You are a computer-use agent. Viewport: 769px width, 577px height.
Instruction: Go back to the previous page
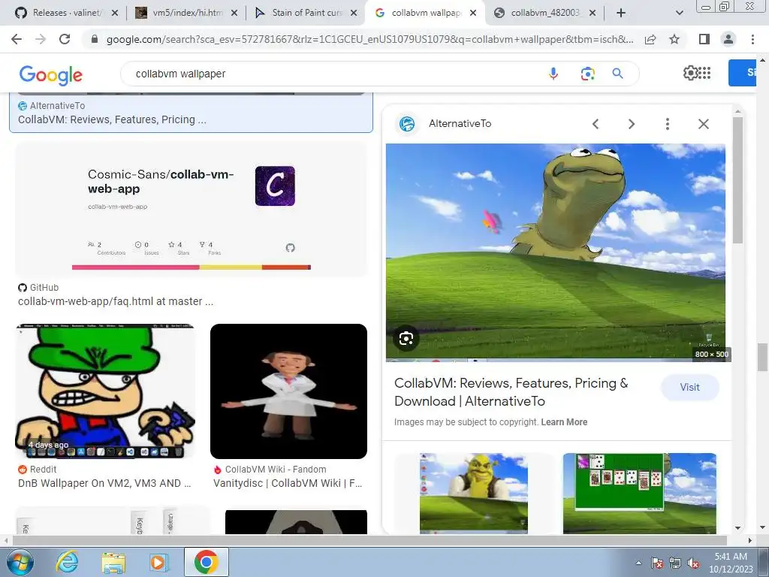(17, 39)
